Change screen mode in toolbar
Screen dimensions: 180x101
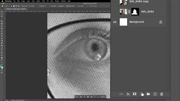pyautogui.click(x=2, y=73)
